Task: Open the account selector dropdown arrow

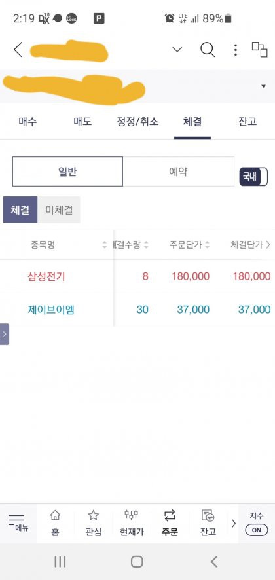Action: coord(263,86)
